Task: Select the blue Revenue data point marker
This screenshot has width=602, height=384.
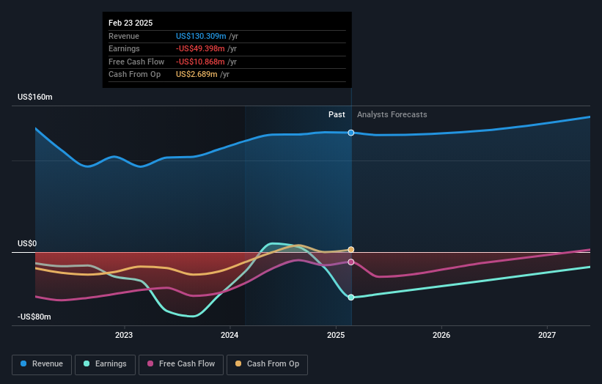Action: tap(351, 133)
